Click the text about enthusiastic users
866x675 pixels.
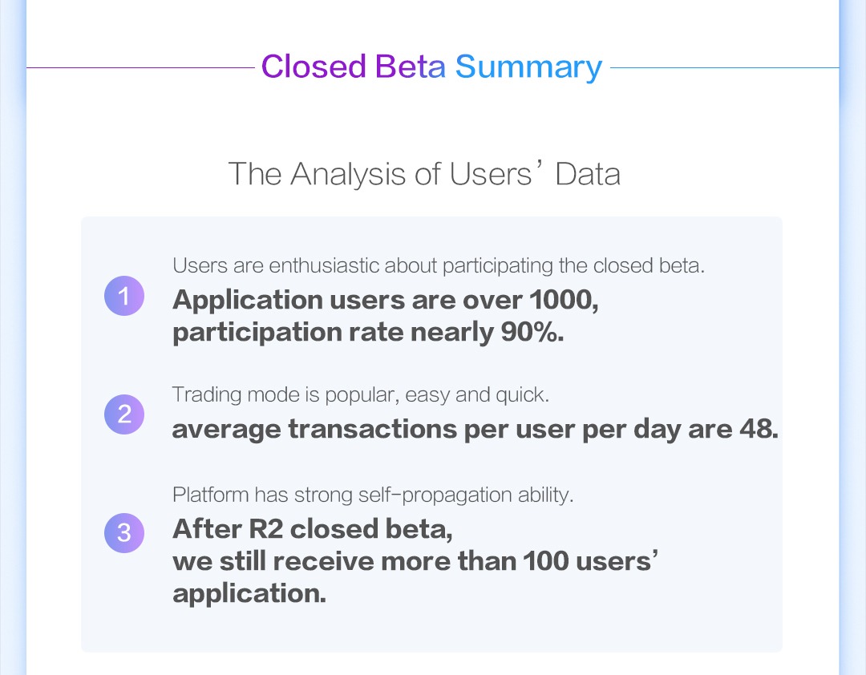[439, 265]
